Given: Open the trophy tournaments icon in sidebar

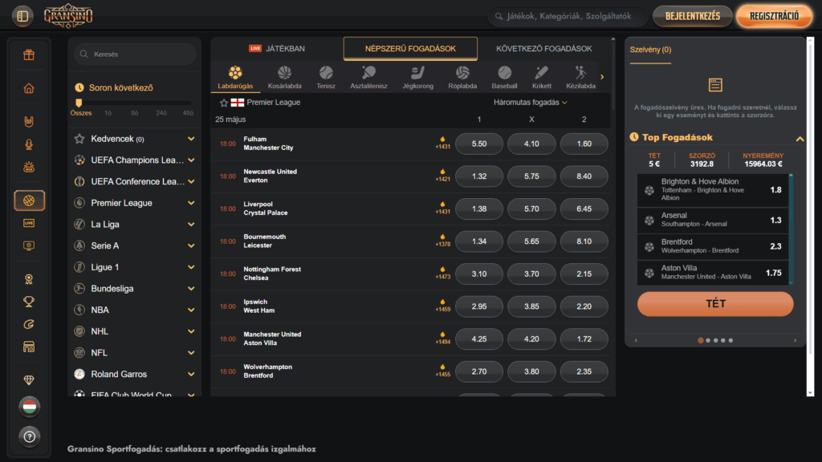Looking at the screenshot, I should [29, 302].
